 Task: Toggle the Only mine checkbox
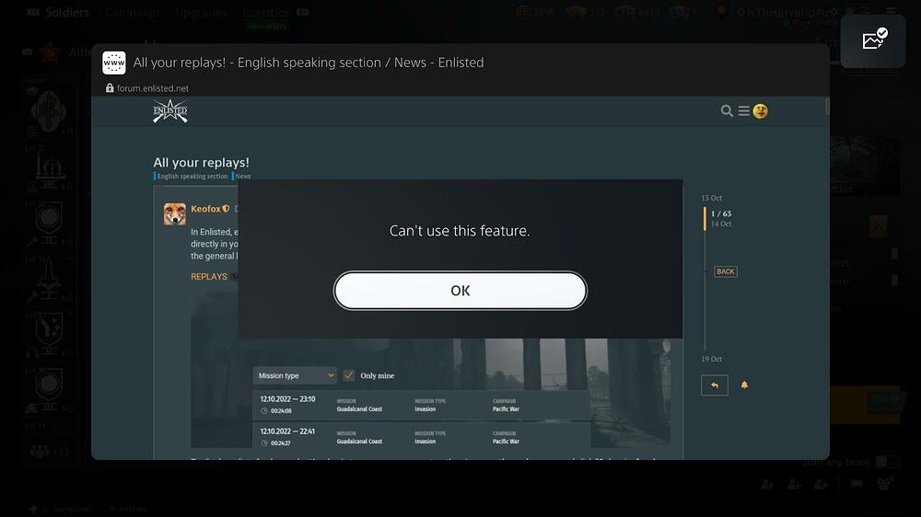349,375
